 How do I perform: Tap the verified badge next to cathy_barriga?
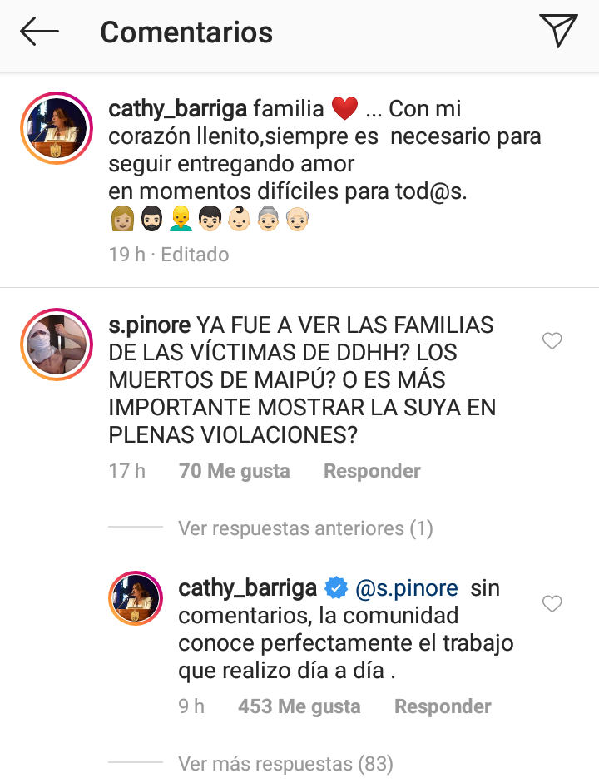pos(335,589)
